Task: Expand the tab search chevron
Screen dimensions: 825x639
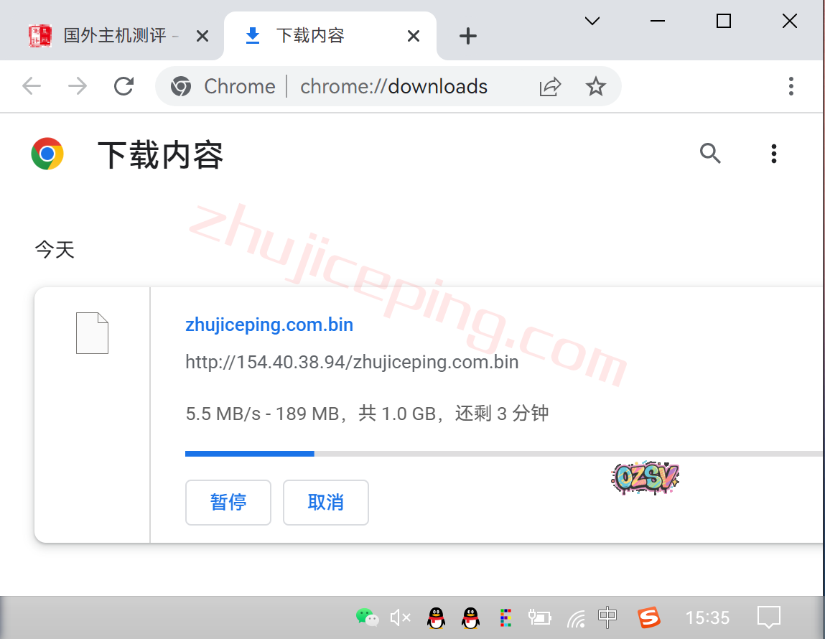Action: 592,22
